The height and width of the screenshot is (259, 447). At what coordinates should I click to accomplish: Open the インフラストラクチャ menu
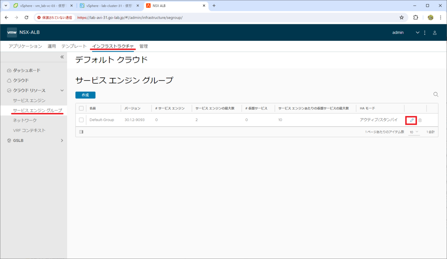[x=113, y=46]
